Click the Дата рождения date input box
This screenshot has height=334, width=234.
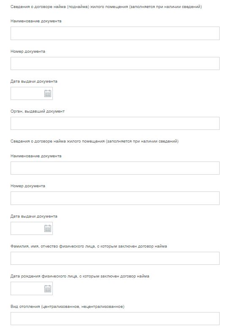(x=32, y=288)
